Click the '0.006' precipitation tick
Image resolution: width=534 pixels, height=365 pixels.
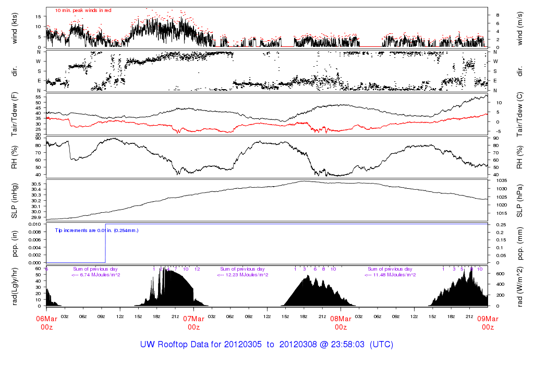(x=35, y=240)
